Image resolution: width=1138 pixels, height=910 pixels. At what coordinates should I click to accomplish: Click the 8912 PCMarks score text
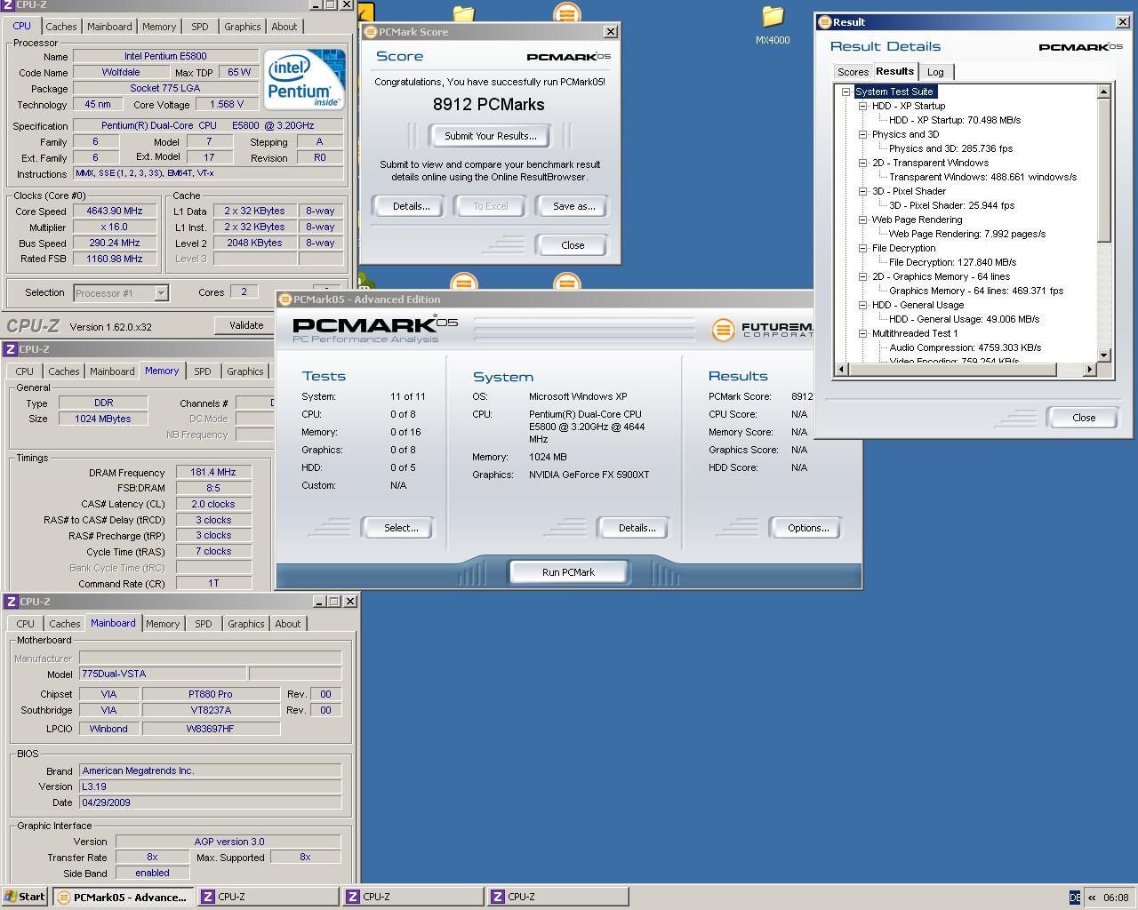[489, 104]
